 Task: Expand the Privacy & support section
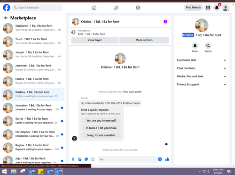coord(202,84)
